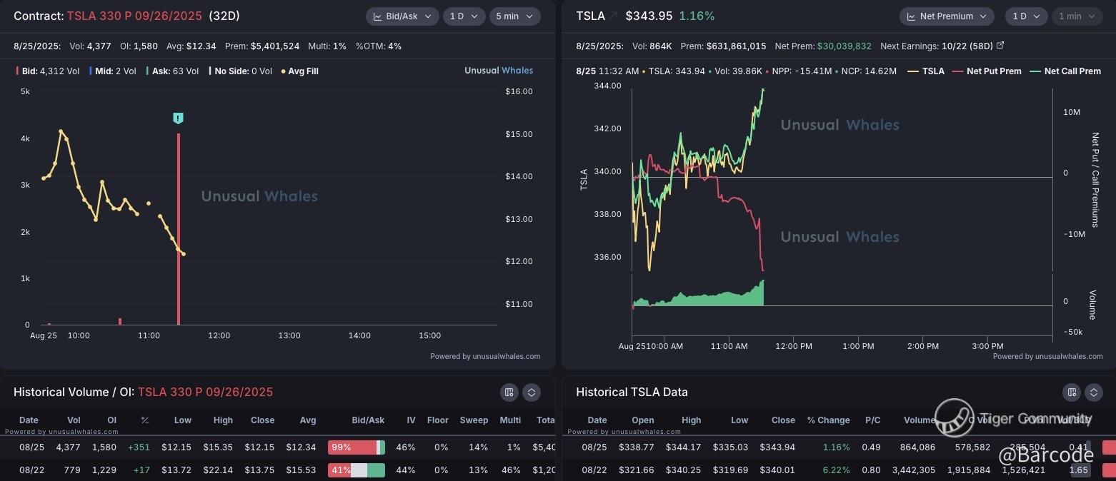Sort the options table by the IV column
This screenshot has height=481, width=1116.
click(411, 420)
